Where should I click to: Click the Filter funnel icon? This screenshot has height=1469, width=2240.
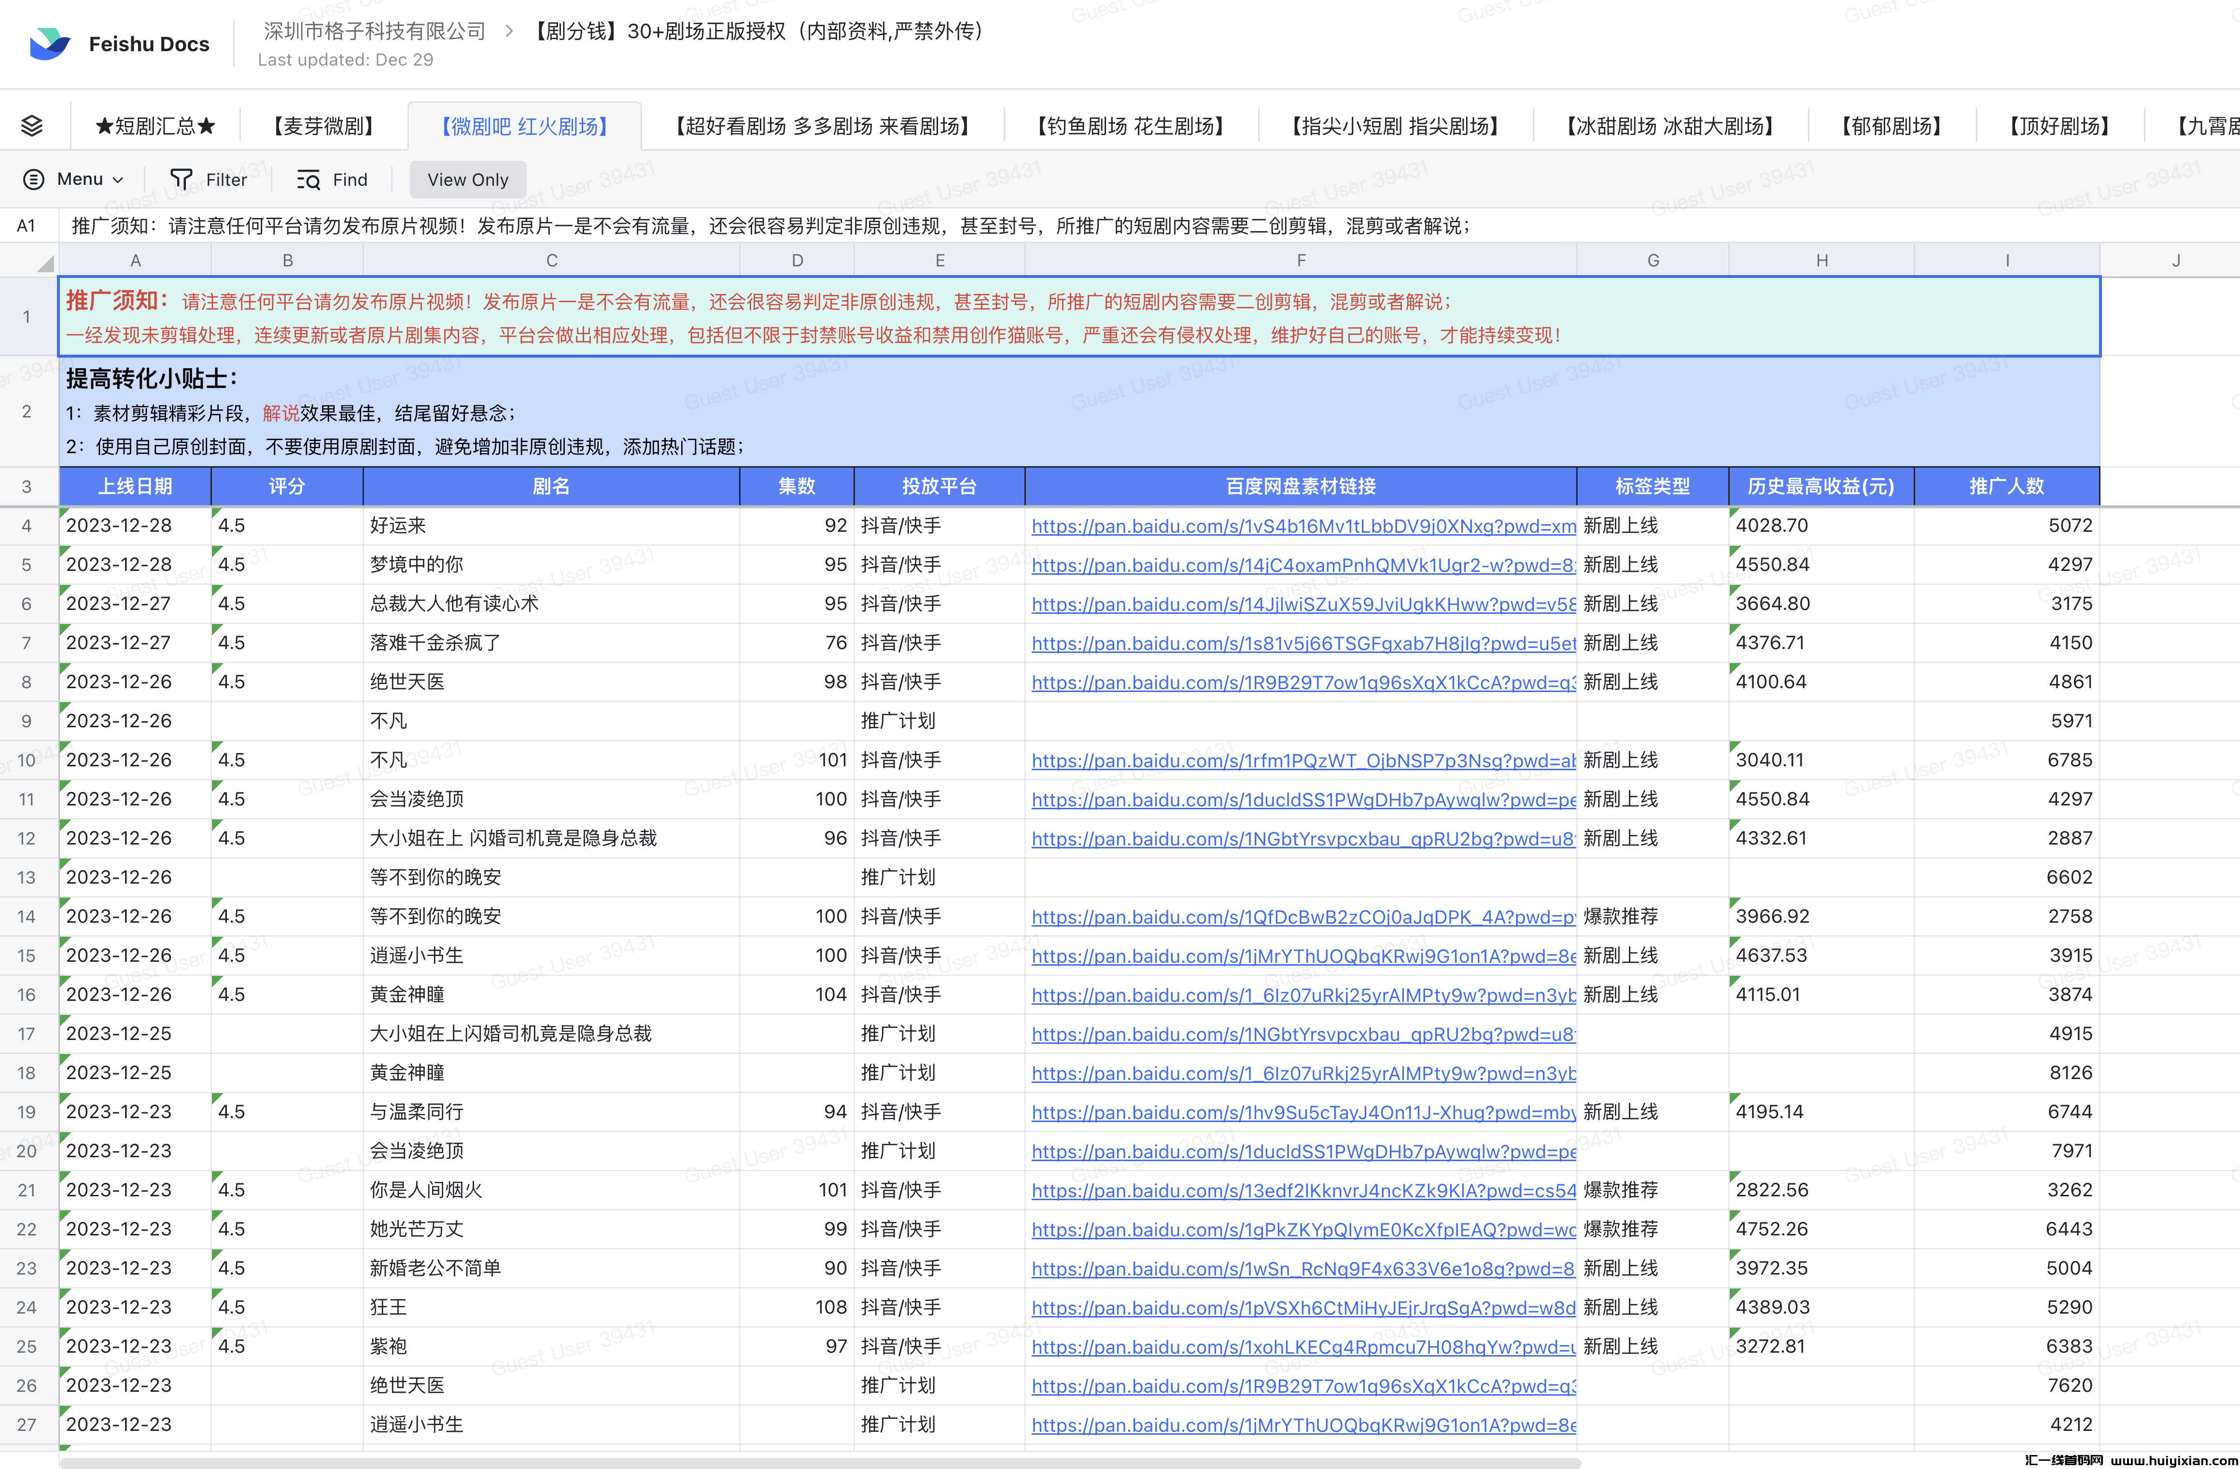[x=181, y=179]
